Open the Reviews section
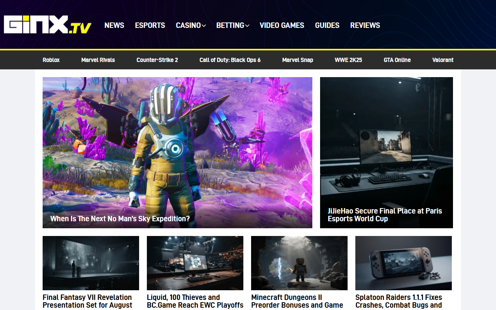 [x=365, y=25]
